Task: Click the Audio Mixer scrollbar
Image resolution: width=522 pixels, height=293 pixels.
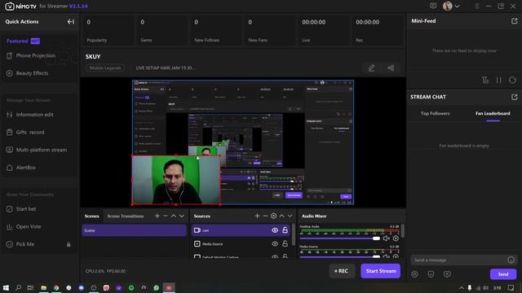Action: pyautogui.click(x=403, y=231)
